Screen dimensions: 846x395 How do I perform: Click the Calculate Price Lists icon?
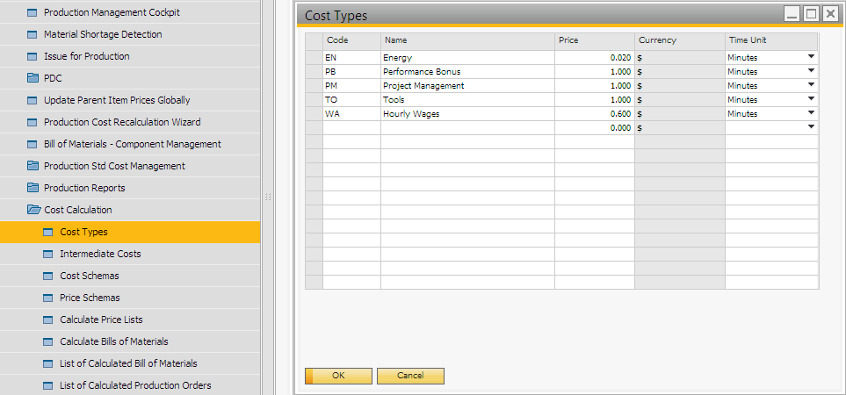[49, 320]
